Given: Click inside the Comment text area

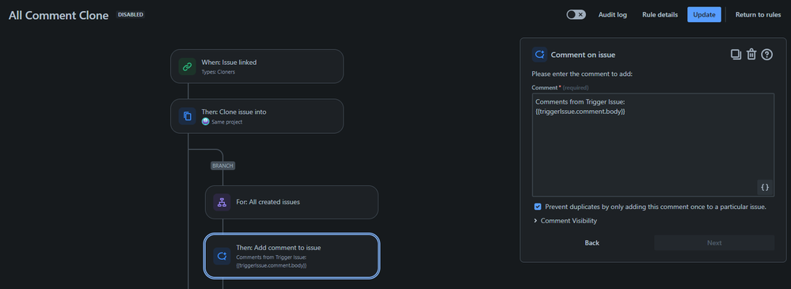Looking at the screenshot, I should 652,145.
